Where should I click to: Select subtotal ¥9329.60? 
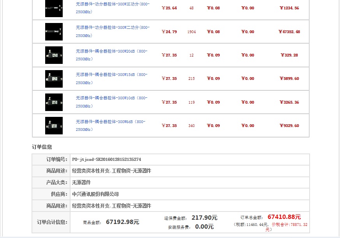289,125
